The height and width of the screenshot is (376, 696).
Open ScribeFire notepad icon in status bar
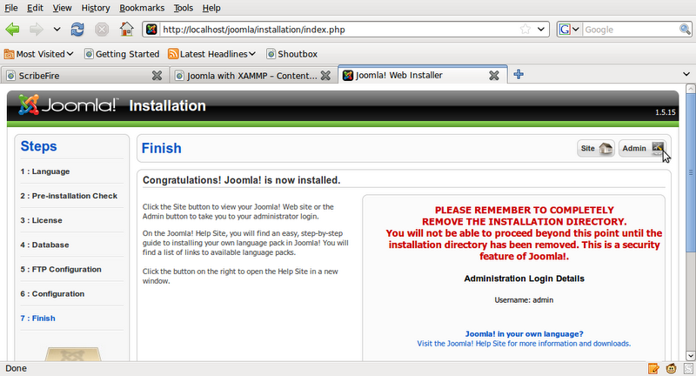coord(653,368)
